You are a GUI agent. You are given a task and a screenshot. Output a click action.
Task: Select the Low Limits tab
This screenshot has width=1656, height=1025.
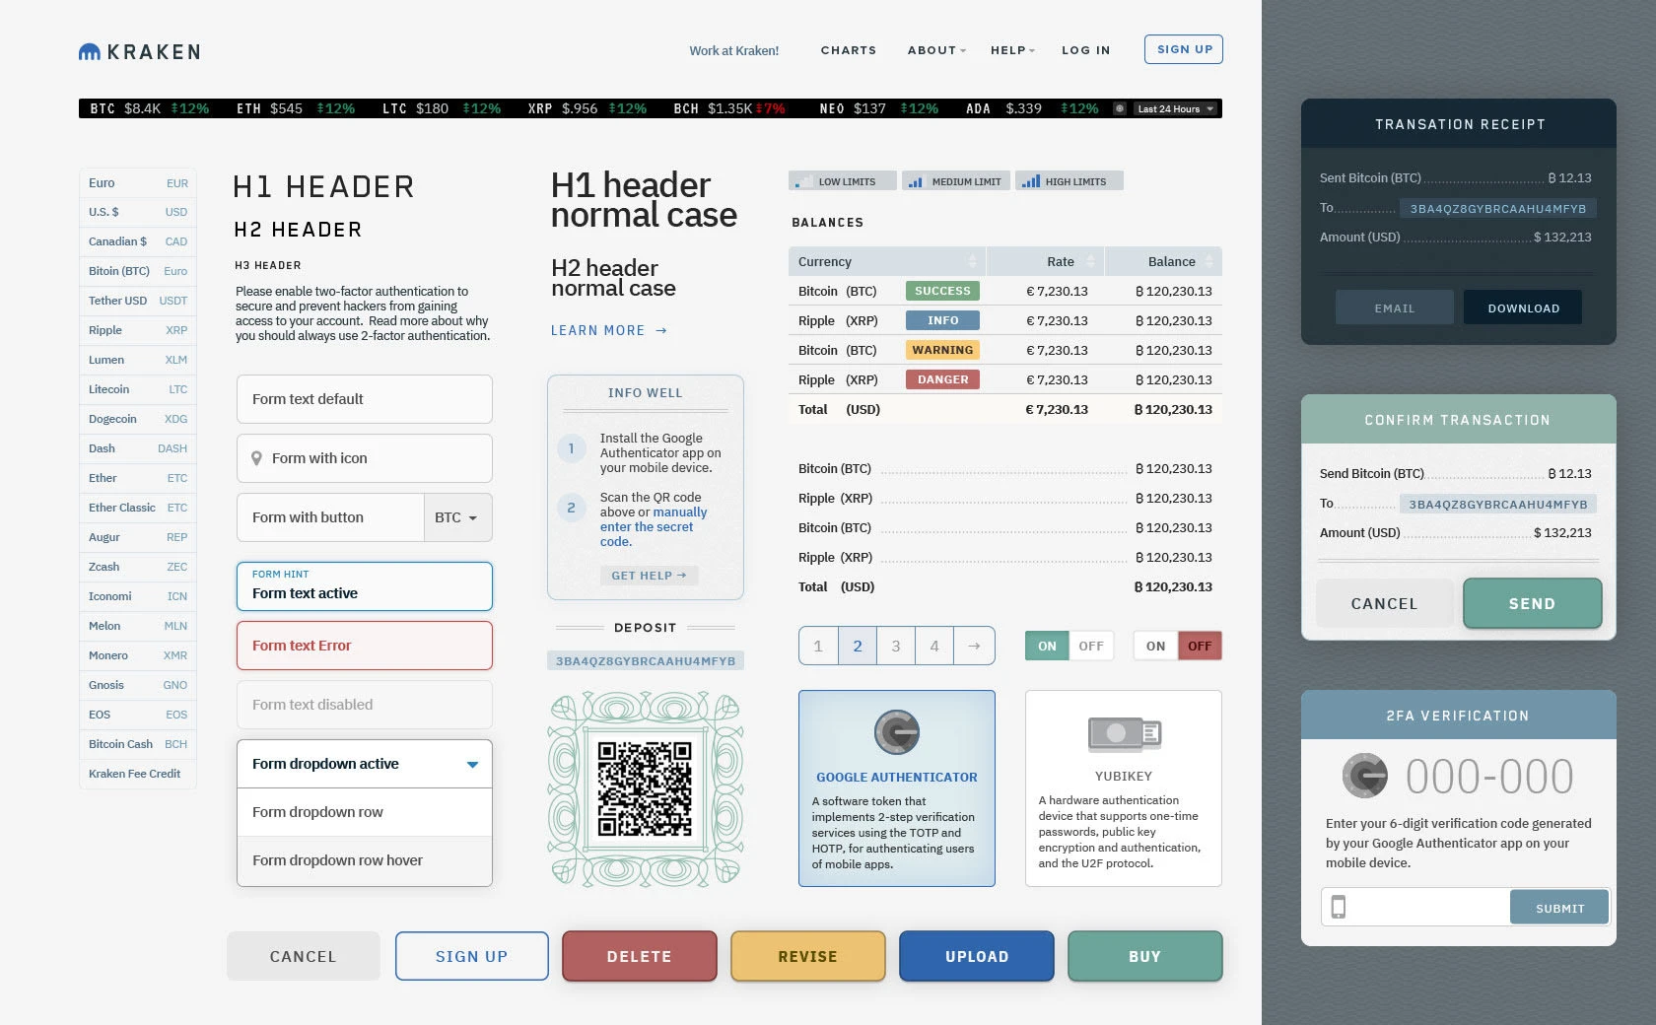pos(843,181)
